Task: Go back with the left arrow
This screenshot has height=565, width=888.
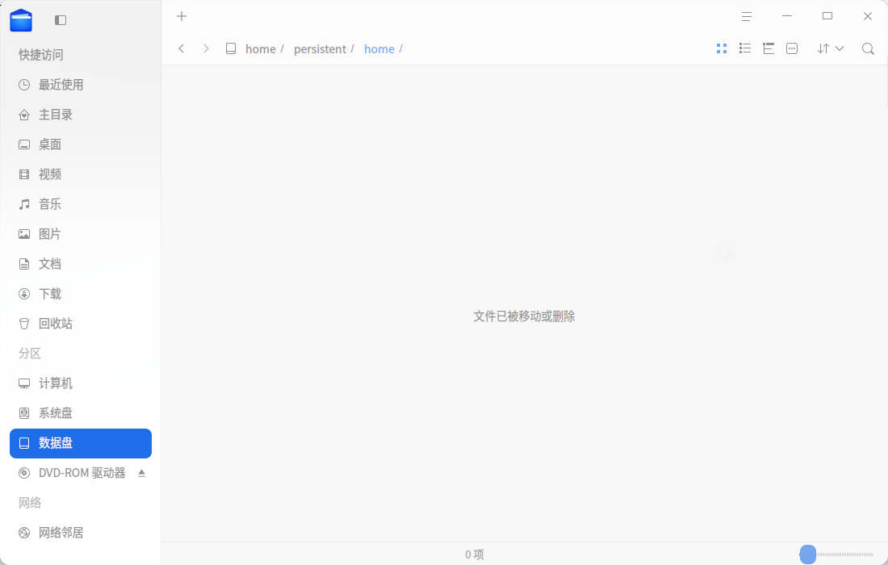Action: (181, 48)
